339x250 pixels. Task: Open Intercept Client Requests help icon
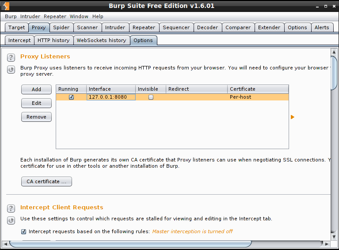[x=11, y=208]
